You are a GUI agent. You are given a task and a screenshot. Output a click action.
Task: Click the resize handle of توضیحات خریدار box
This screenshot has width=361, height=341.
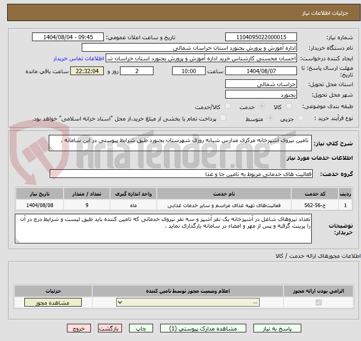[17, 241]
